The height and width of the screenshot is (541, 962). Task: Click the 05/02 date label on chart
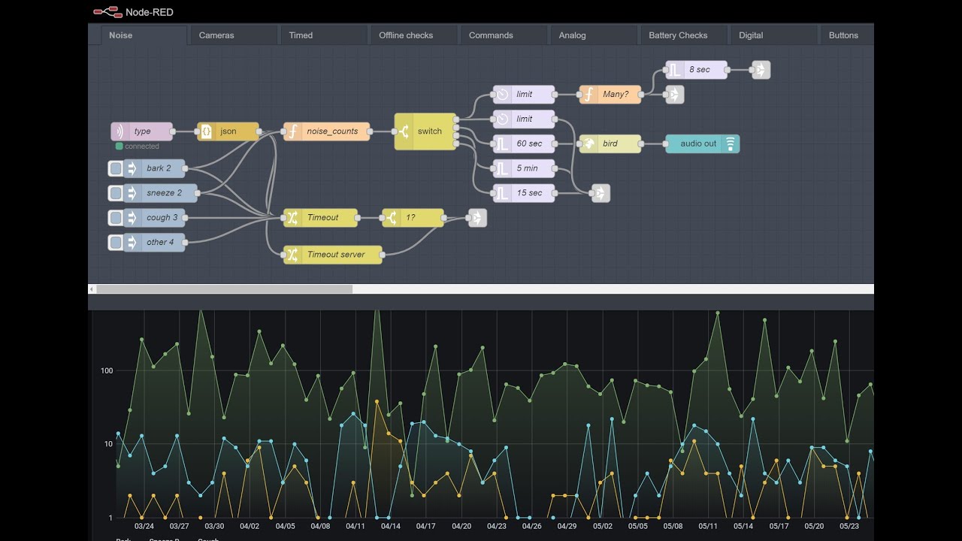pos(602,527)
